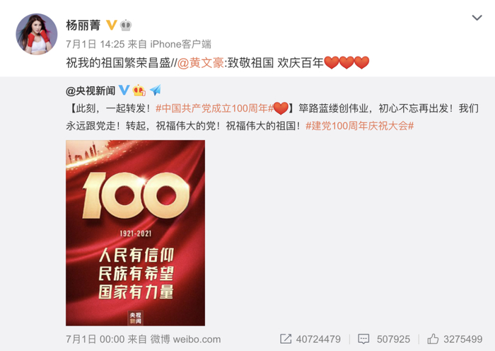
Task: Enlarge the red 100 anniversary poster image
Action: pyautogui.click(x=136, y=233)
